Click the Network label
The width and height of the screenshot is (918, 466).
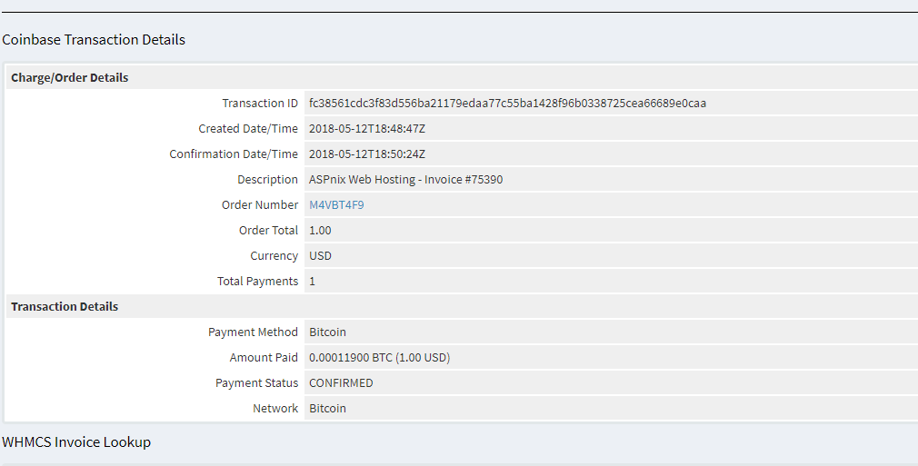click(x=275, y=409)
